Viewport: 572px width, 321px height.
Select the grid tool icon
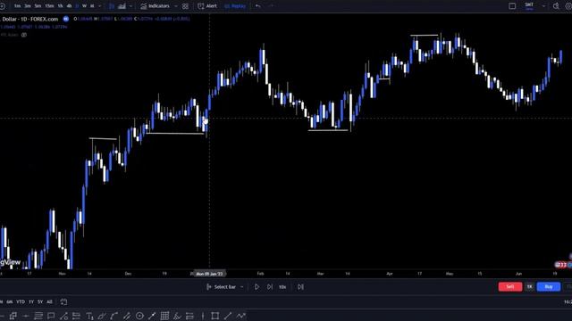click(164, 316)
